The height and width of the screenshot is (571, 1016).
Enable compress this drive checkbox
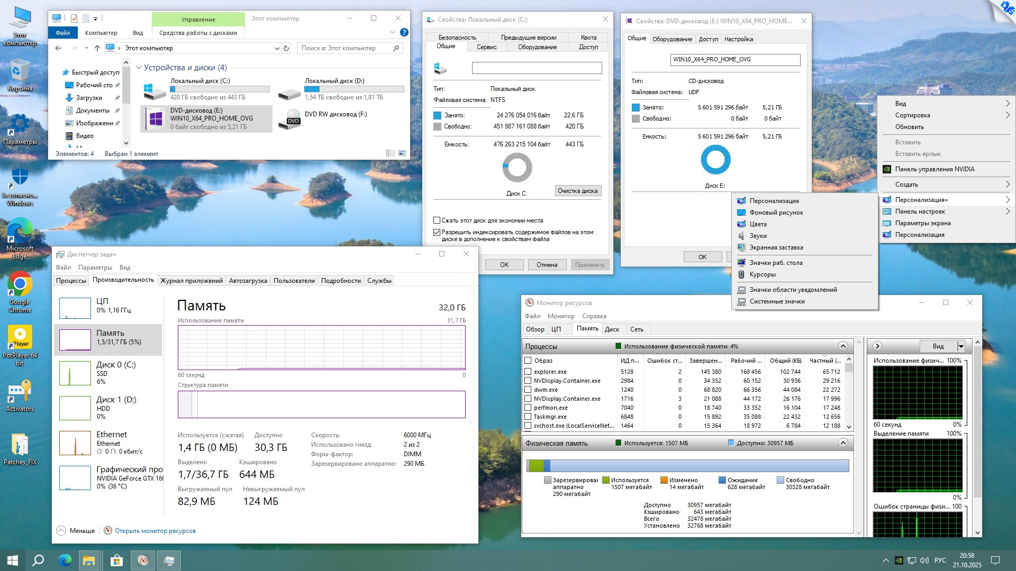coord(437,220)
